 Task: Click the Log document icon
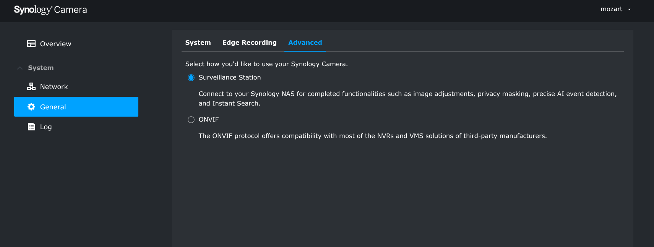click(31, 127)
